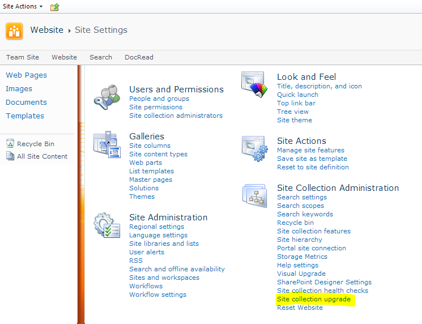The image size is (422, 324).
Task: Open the Site Actions dropdown menu
Action: click(x=23, y=6)
